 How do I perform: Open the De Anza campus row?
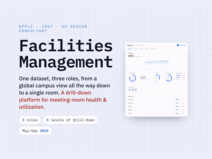click(x=157, y=113)
